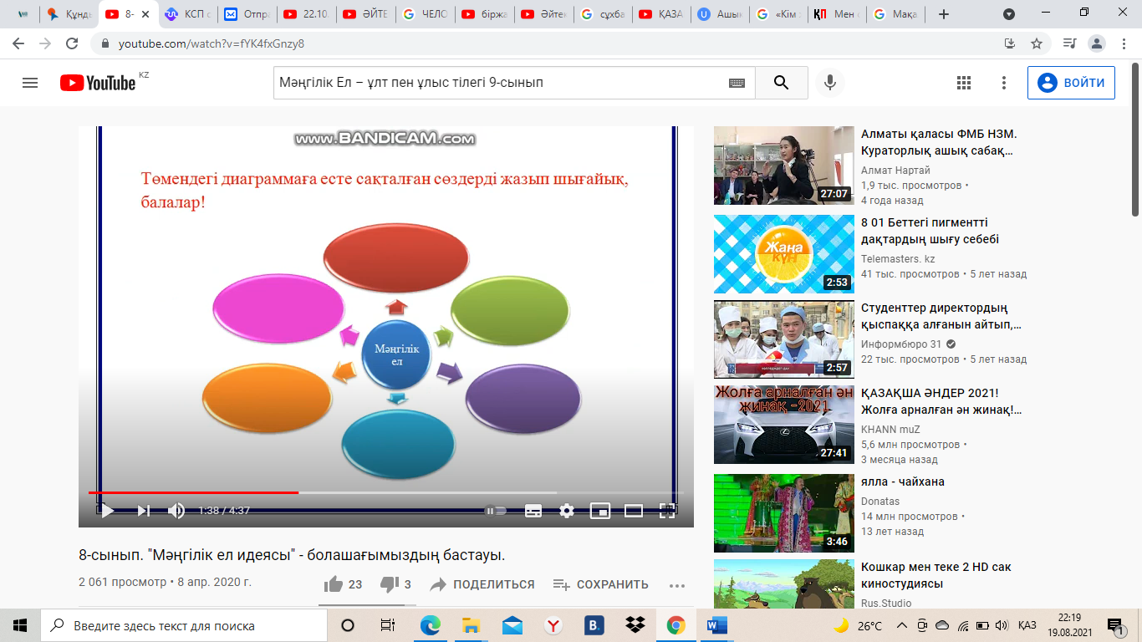1142x642 pixels.
Task: Open the YouTube hamburger guide menu
Action: [30, 83]
